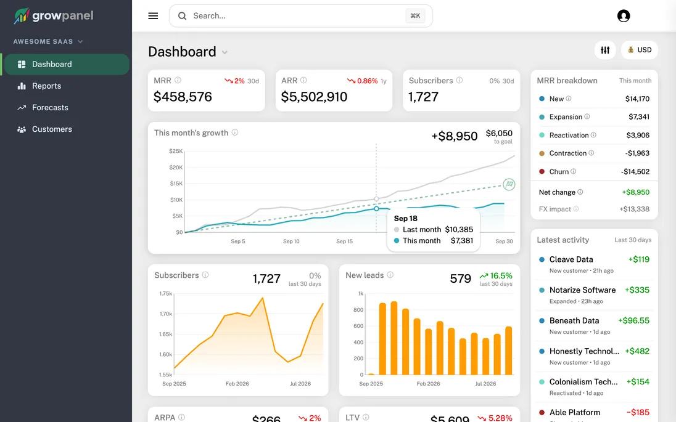The image size is (676, 422).
Task: Click the info icon beside MRR
Action: tap(178, 80)
